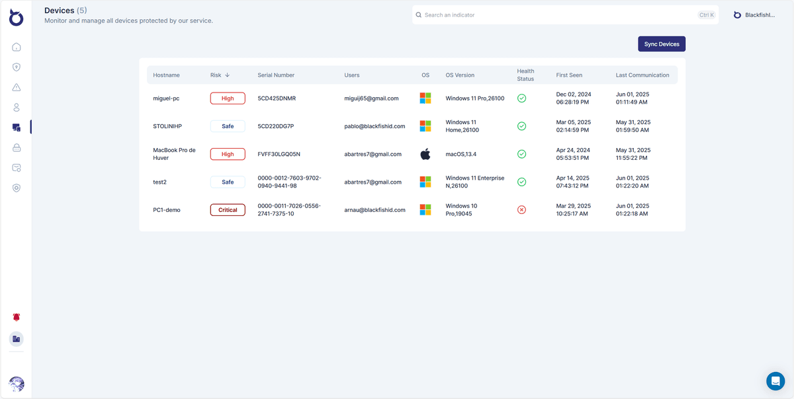Image resolution: width=794 pixels, height=399 pixels.
Task: Click the High badge for MacBook Pro de Huver
Action: tap(228, 154)
